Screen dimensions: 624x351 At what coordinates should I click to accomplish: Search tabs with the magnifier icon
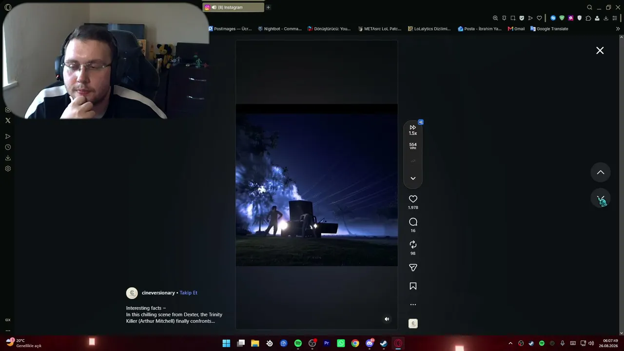tap(589, 7)
